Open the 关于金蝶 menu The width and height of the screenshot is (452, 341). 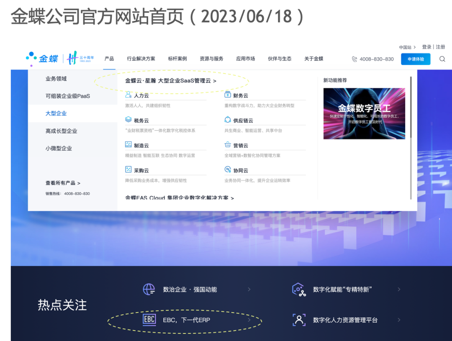pos(313,59)
